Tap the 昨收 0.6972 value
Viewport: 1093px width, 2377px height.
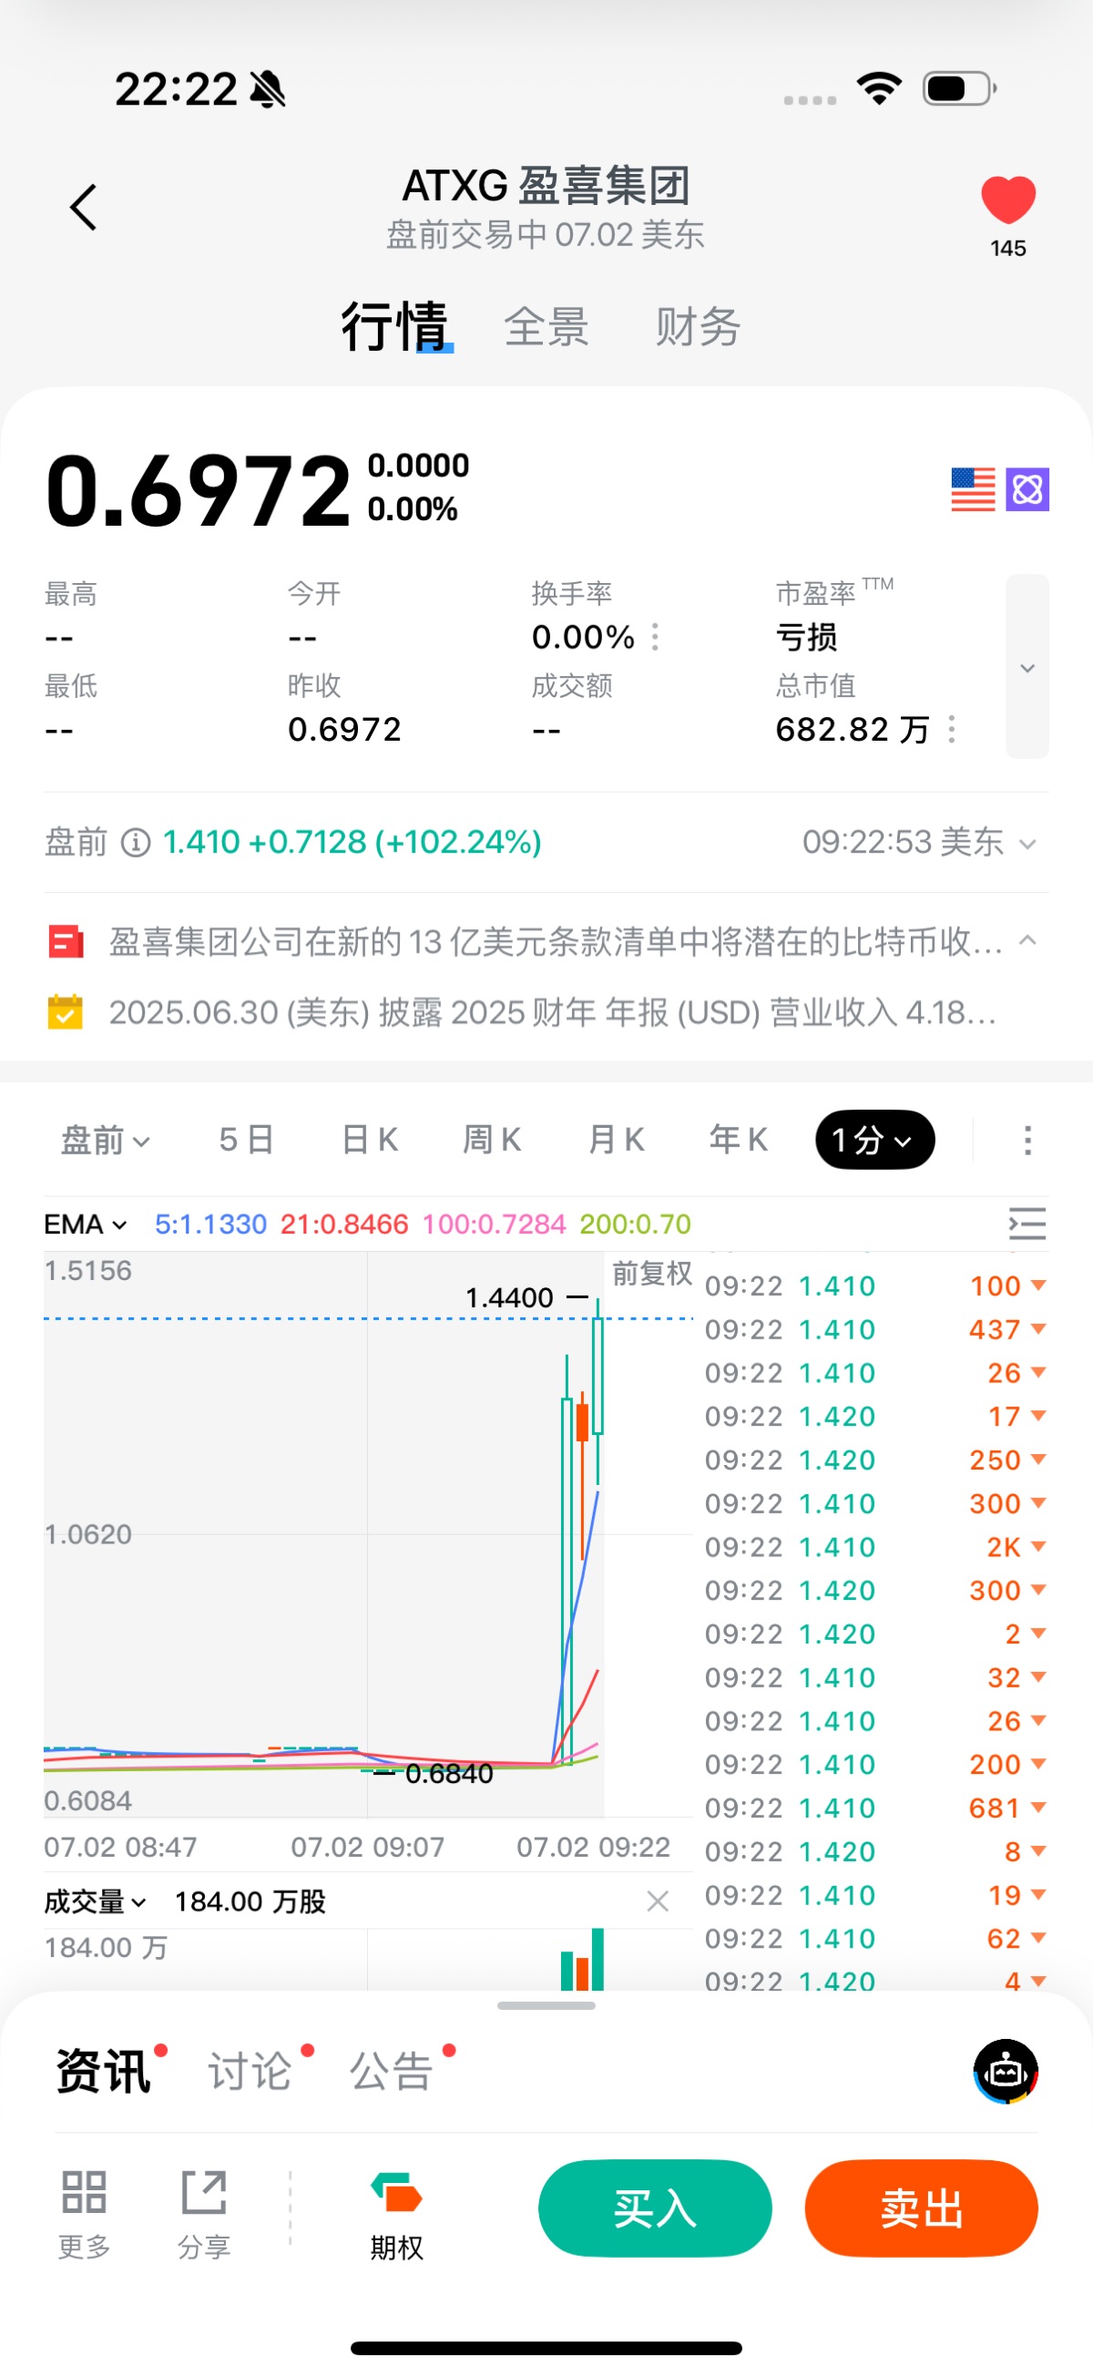point(344,729)
